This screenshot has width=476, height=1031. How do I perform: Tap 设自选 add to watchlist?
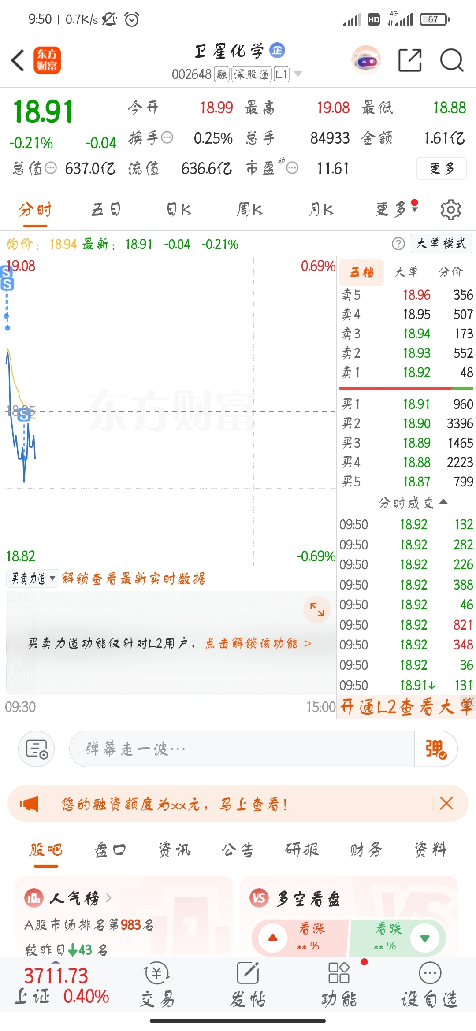click(430, 985)
